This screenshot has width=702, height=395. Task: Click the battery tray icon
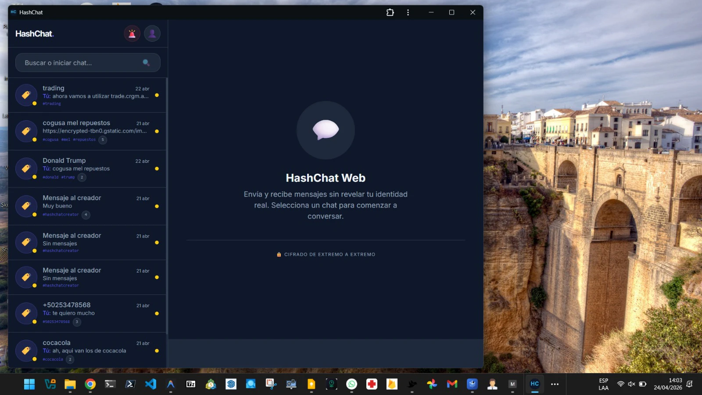[x=643, y=384]
